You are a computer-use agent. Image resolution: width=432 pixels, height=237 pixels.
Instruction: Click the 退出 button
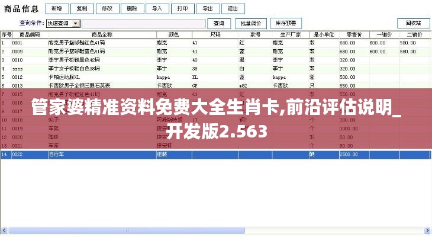[233, 9]
